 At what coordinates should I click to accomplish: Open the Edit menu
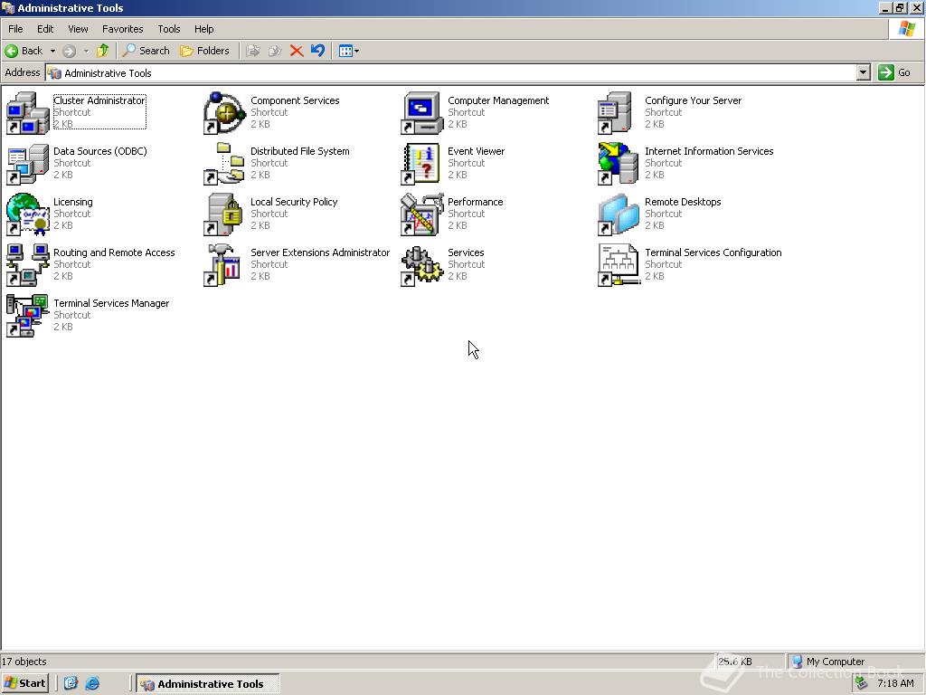click(x=45, y=29)
